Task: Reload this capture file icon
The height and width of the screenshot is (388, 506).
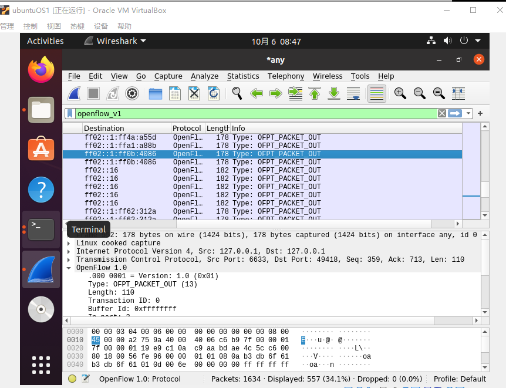Action: pyautogui.click(x=214, y=93)
